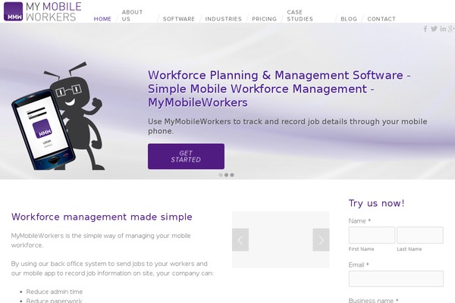The width and height of the screenshot is (455, 303).
Task: Open the Twitter social icon
Action: click(434, 29)
